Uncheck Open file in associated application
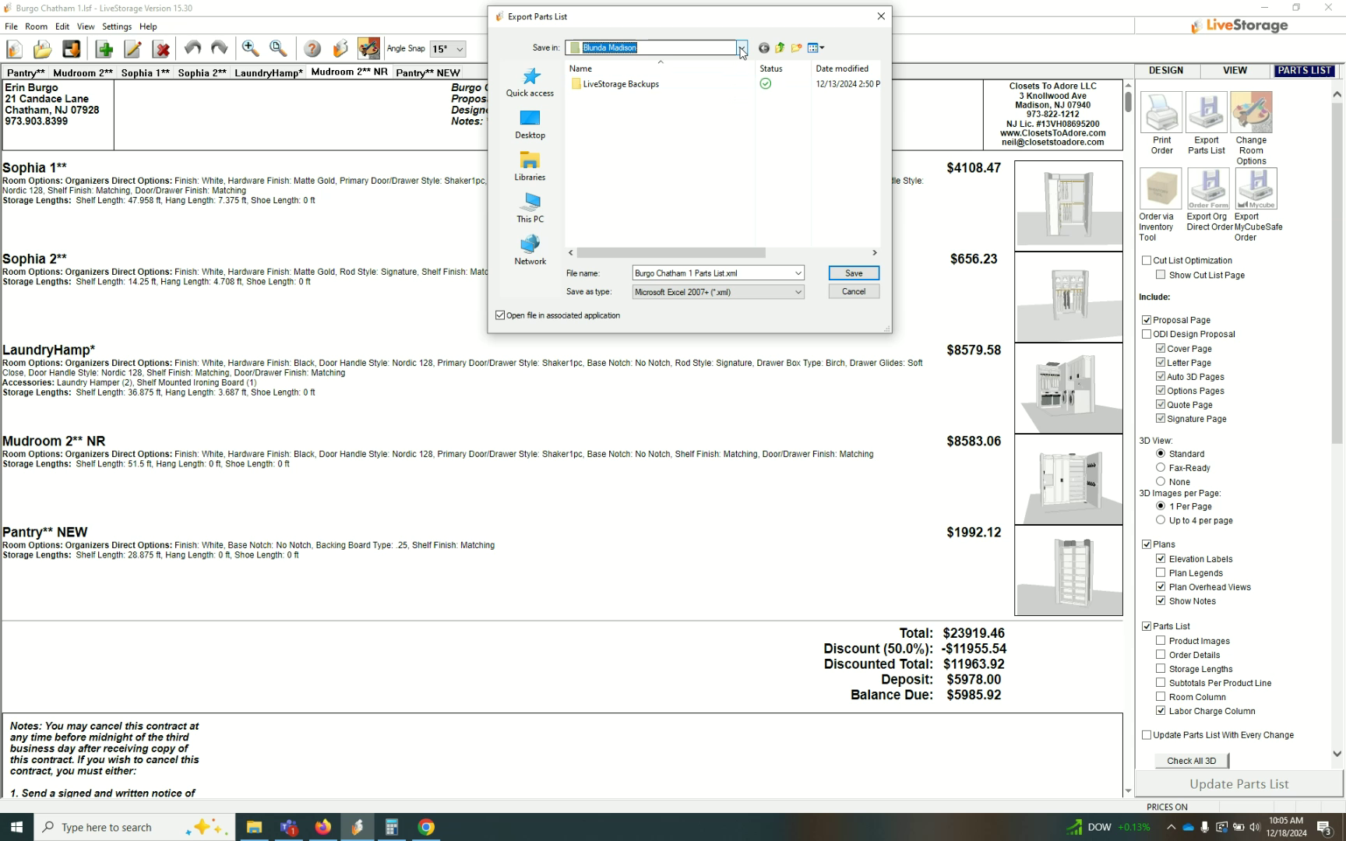Screen dimensions: 1346x841 click(x=500, y=315)
